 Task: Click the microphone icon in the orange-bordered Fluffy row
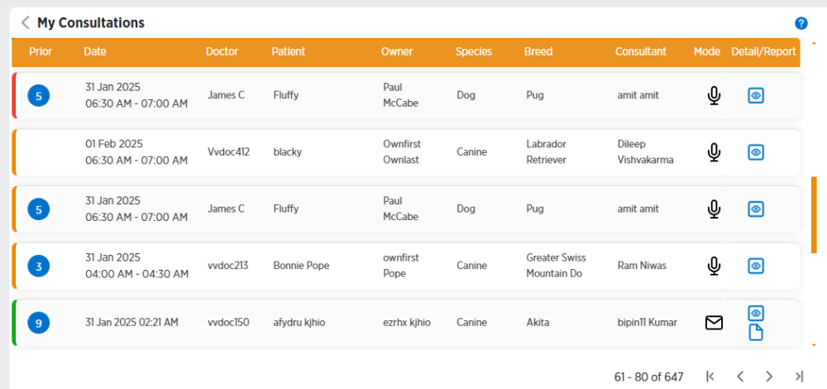(714, 209)
